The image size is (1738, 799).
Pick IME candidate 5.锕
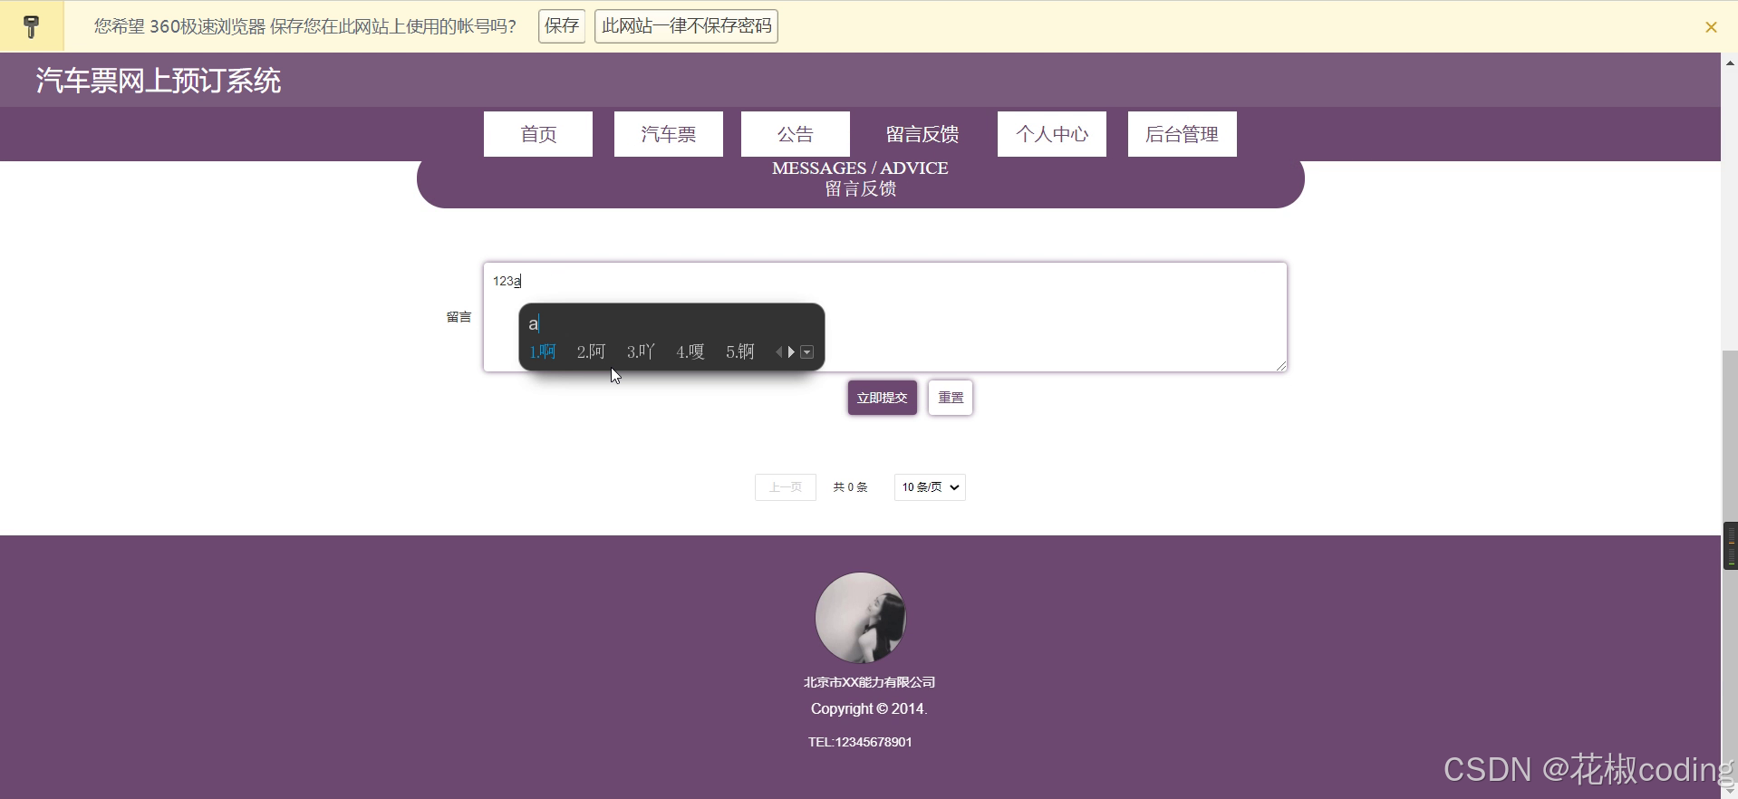(740, 351)
